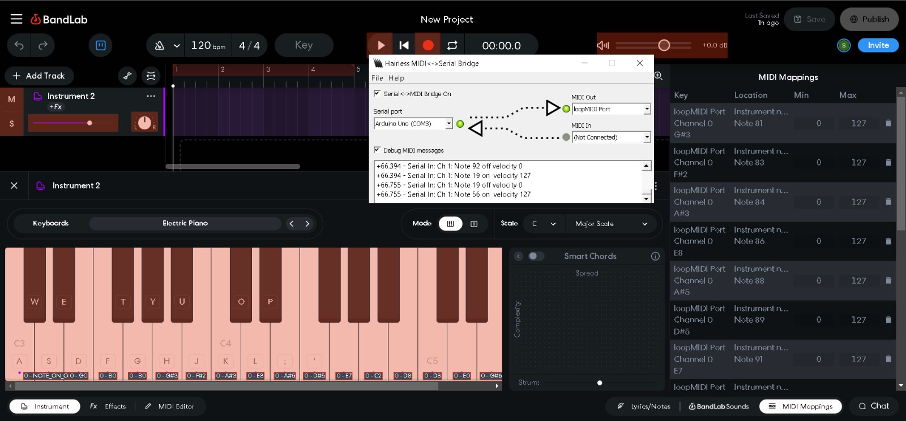
Task: Open the Chat button
Action: pyautogui.click(x=874, y=406)
